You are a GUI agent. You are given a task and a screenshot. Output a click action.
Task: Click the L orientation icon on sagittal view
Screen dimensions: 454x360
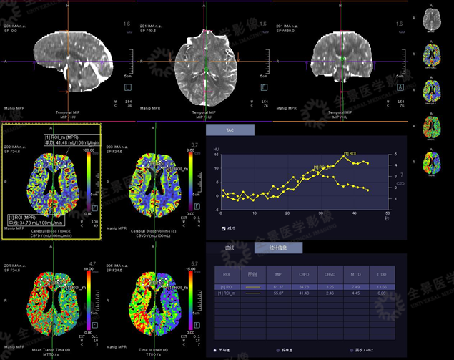128,87
